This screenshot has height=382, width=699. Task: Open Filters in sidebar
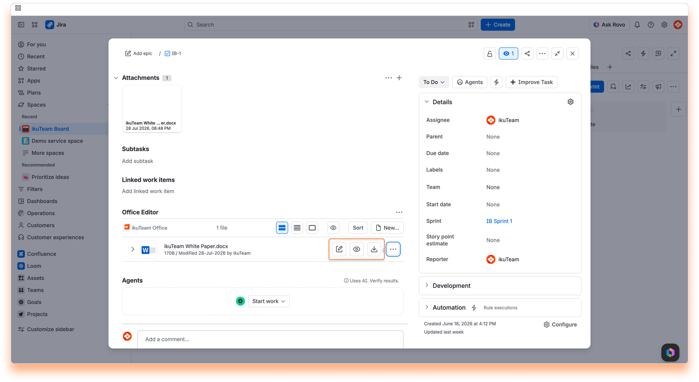coord(35,189)
